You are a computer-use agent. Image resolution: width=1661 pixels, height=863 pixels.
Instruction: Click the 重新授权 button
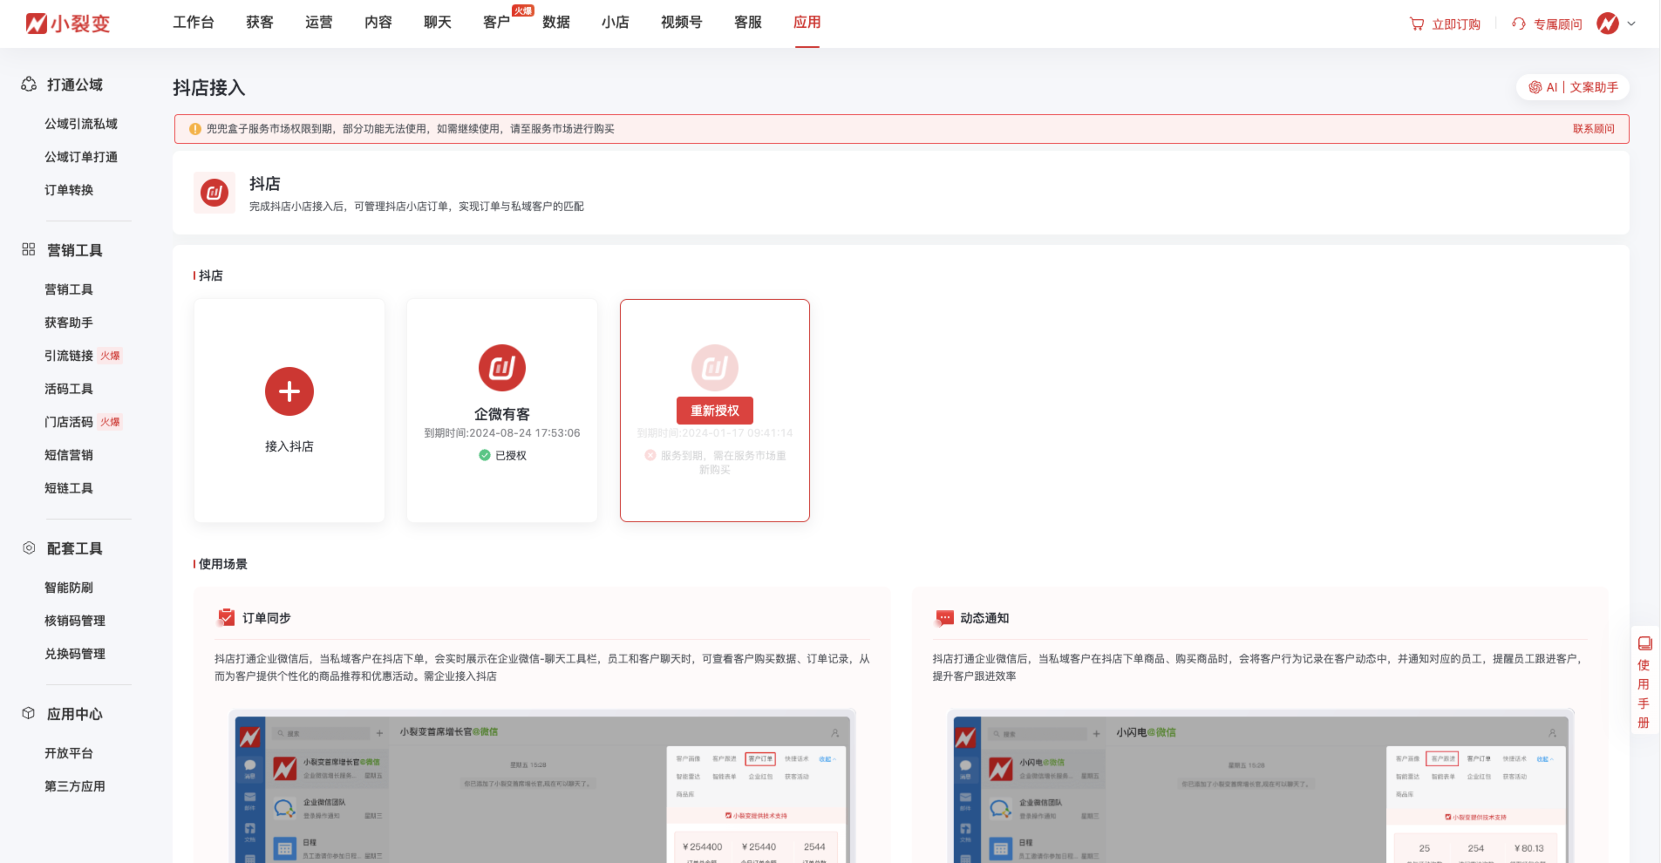pos(715,411)
